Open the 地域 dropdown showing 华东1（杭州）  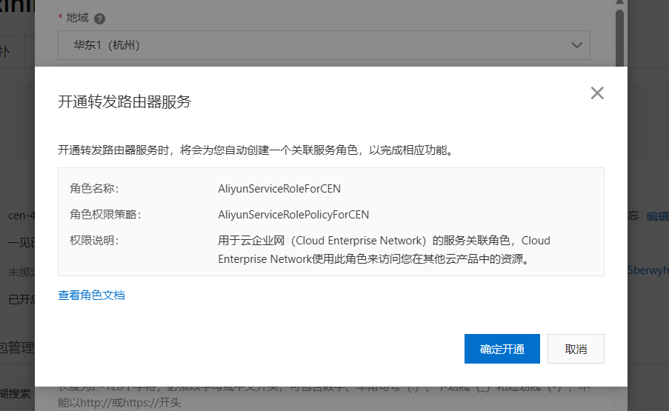tap(324, 45)
